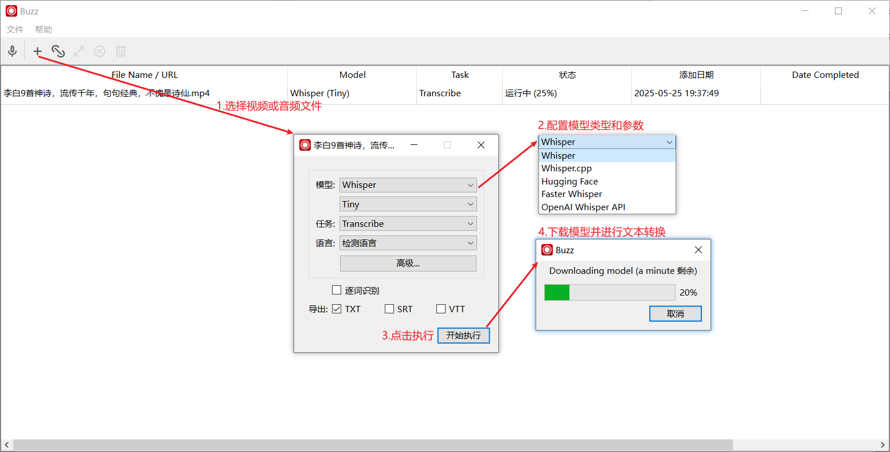Sort by the Model column header
The image size is (890, 452).
352,75
